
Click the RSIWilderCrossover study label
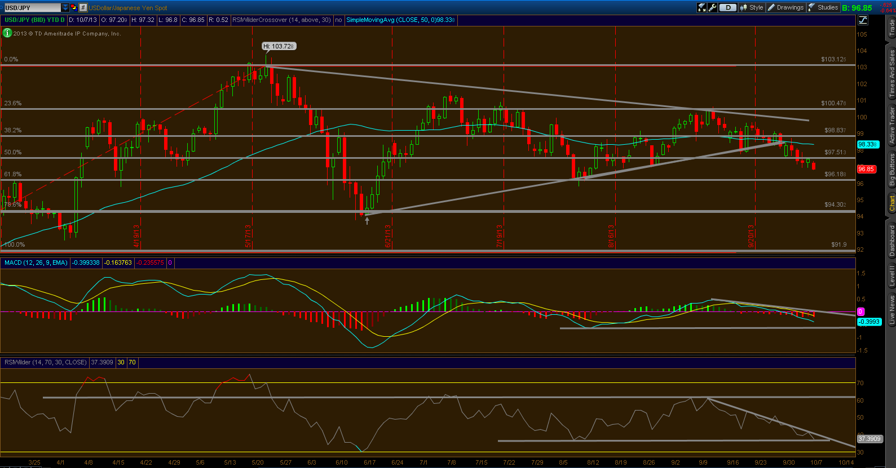pyautogui.click(x=281, y=20)
